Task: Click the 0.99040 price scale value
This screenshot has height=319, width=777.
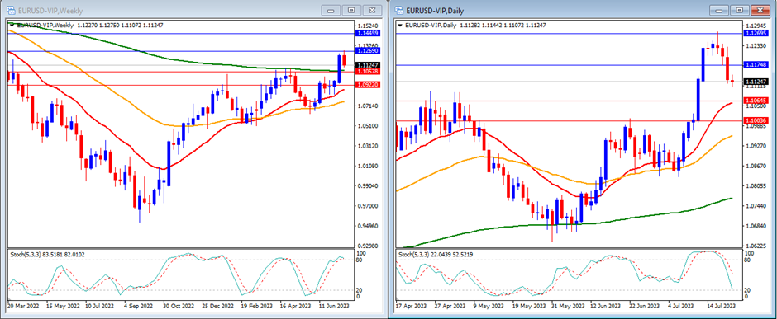Action: [367, 185]
